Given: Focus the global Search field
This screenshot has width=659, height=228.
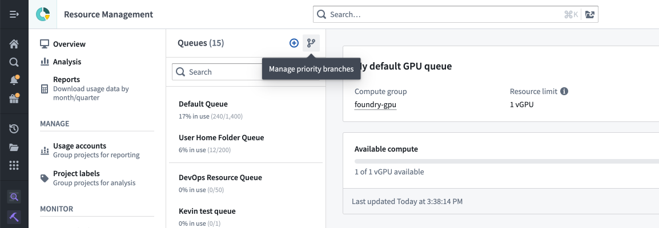Looking at the screenshot, I should point(456,15).
